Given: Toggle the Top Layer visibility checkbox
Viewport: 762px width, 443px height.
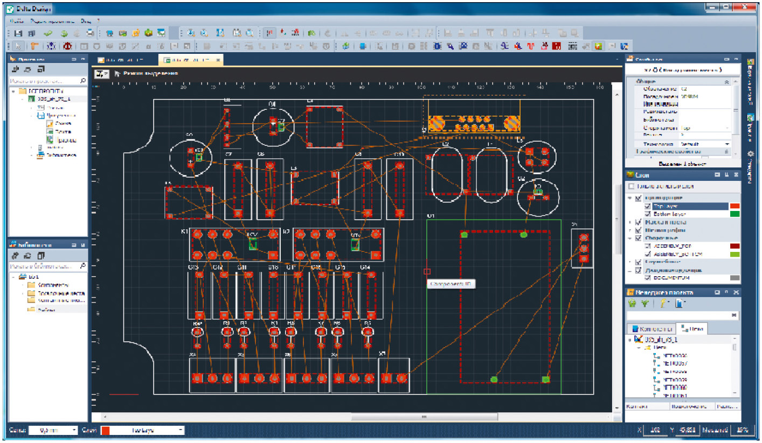Looking at the screenshot, I should 647,206.
